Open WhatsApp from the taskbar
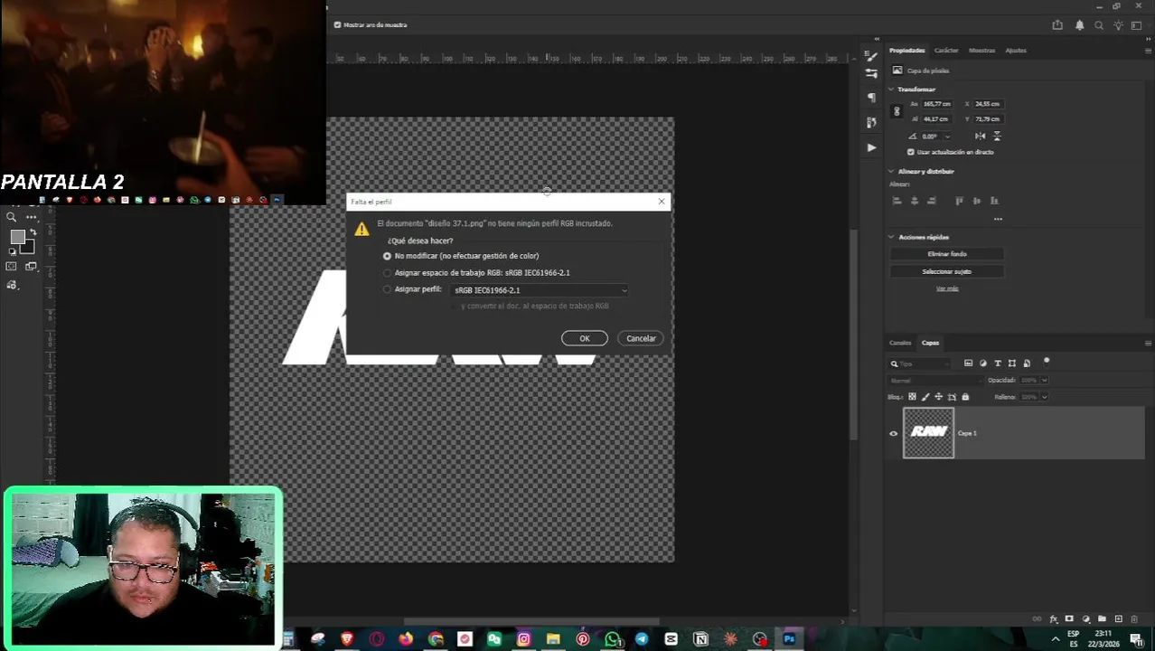Image resolution: width=1155 pixels, height=651 pixels. (612, 639)
